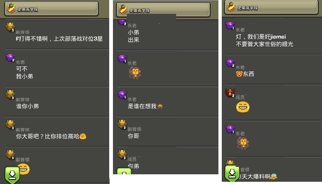Tap the green download arrow in left panel
Image resolution: width=322 pixels, height=184 pixels.
point(12,175)
